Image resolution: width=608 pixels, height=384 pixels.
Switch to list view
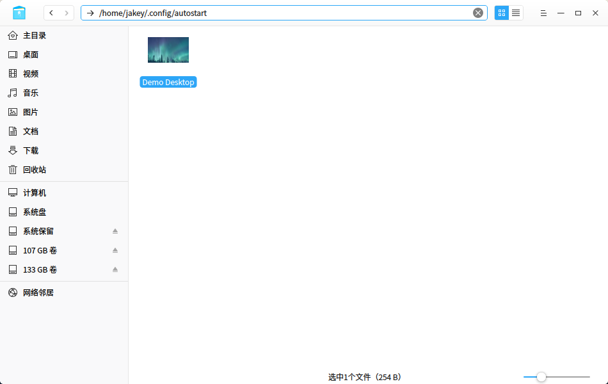coord(516,13)
